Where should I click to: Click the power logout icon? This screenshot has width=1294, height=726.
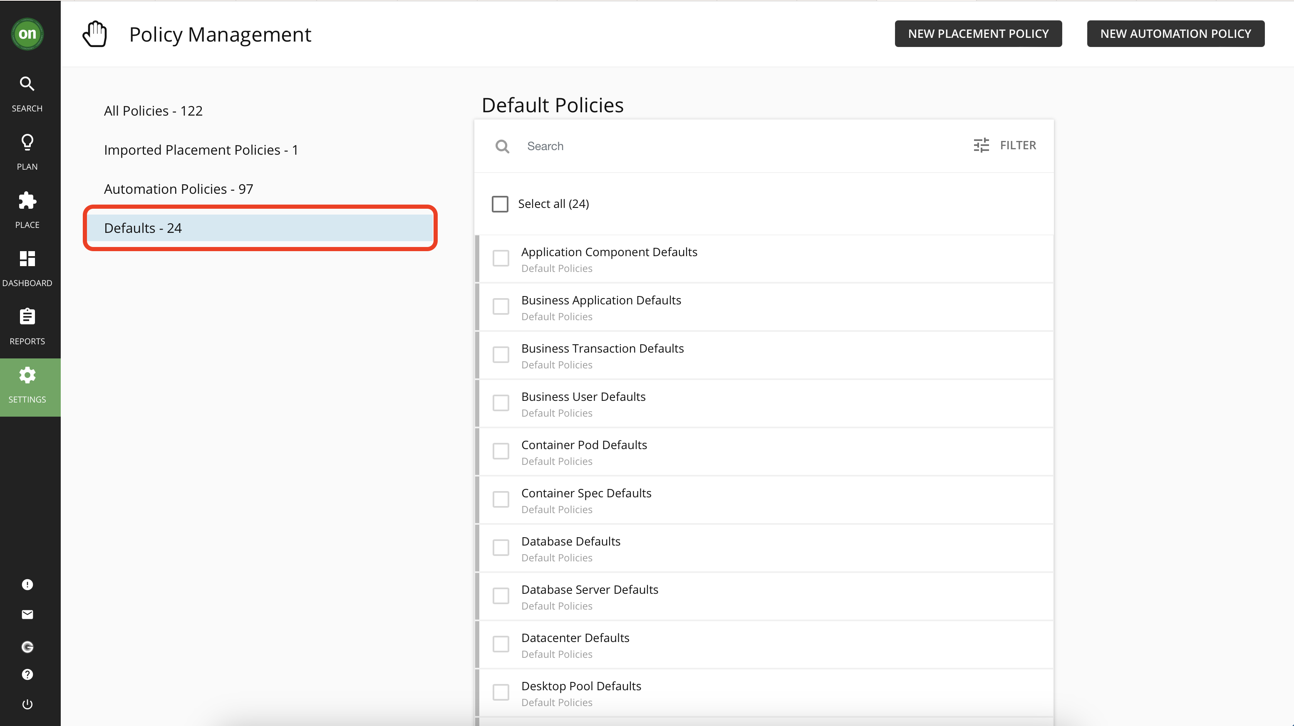27,704
